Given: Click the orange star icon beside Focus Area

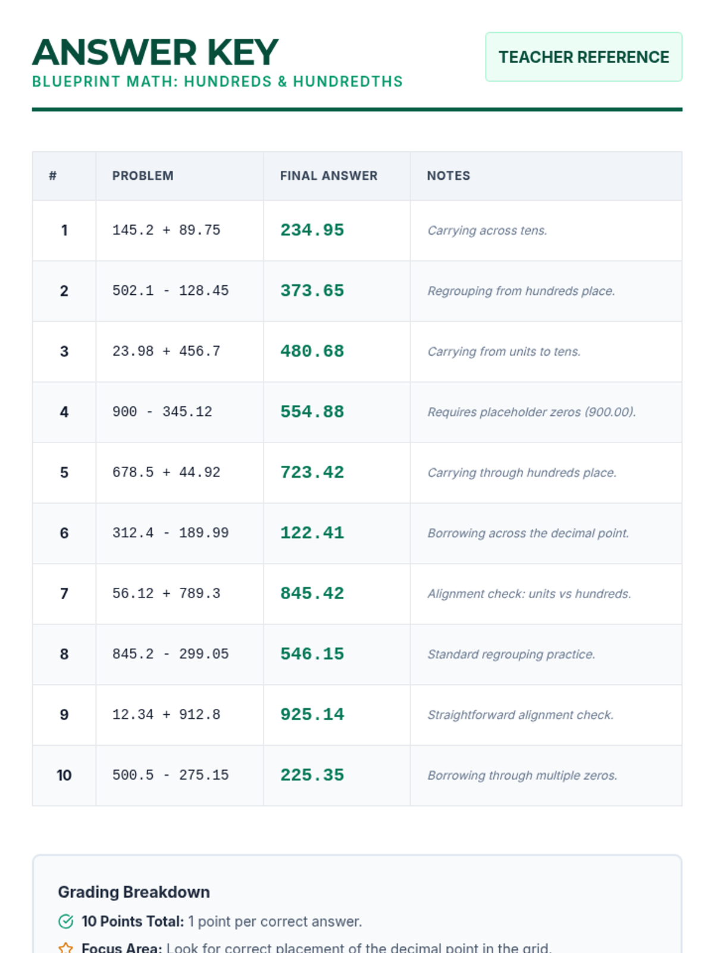Looking at the screenshot, I should coord(66,947).
